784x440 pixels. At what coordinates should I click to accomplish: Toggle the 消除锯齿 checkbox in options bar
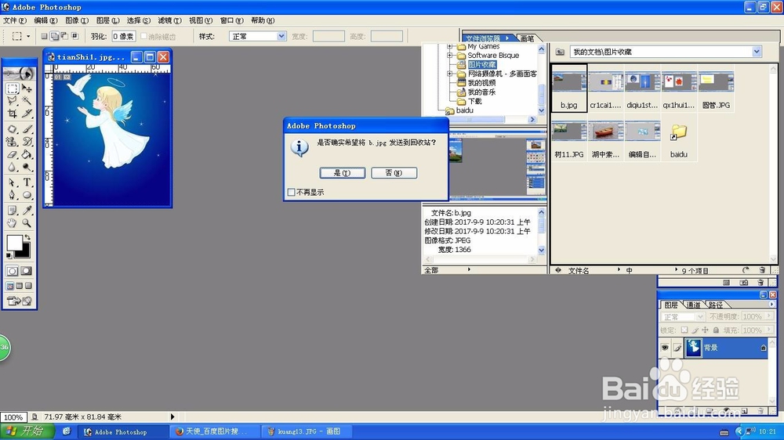click(144, 36)
